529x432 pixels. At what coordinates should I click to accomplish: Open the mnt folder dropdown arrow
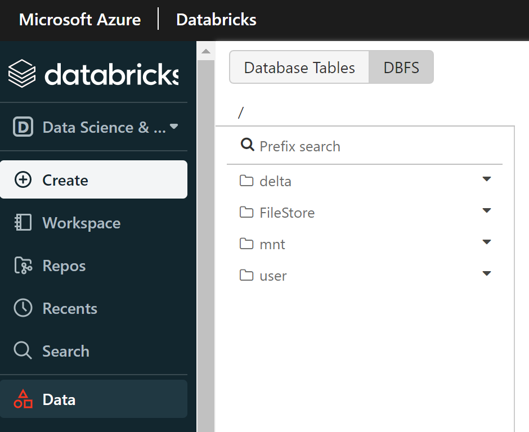coord(487,242)
